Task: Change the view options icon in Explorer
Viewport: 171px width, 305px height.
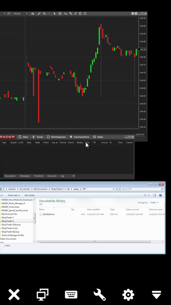Action: point(145,195)
